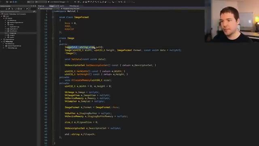Image resolution: width=259 pixels, height=146 pixels.
Task: Click the AllocateMemory method name
Action: pyautogui.click(x=81, y=80)
